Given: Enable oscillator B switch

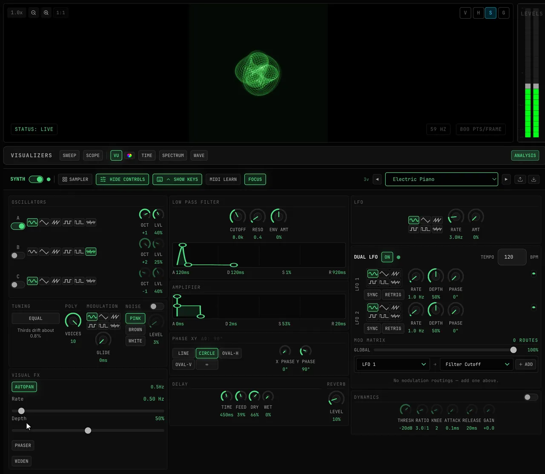Looking at the screenshot, I should [x=18, y=256].
